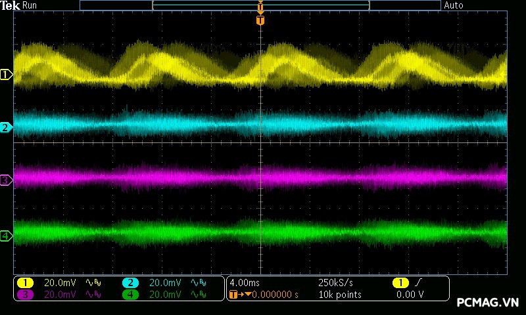Toggle the magenta channel 3 readout badge
The height and width of the screenshot is (315, 526).
(x=25, y=295)
